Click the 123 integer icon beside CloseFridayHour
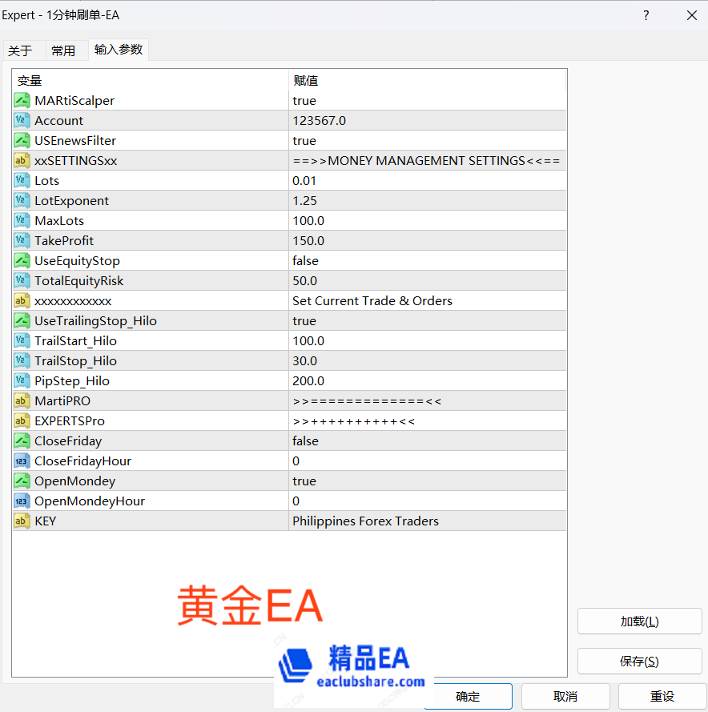708x712 pixels. coord(22,461)
